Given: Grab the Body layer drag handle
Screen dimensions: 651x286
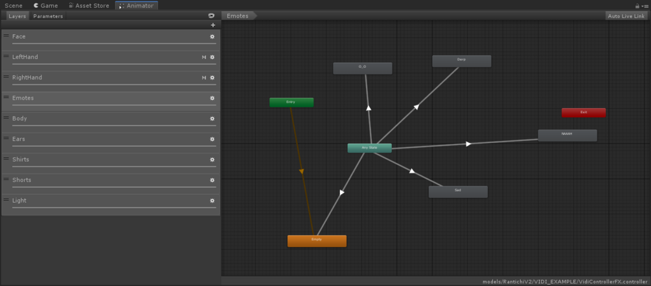Looking at the screenshot, I should (x=6, y=117).
